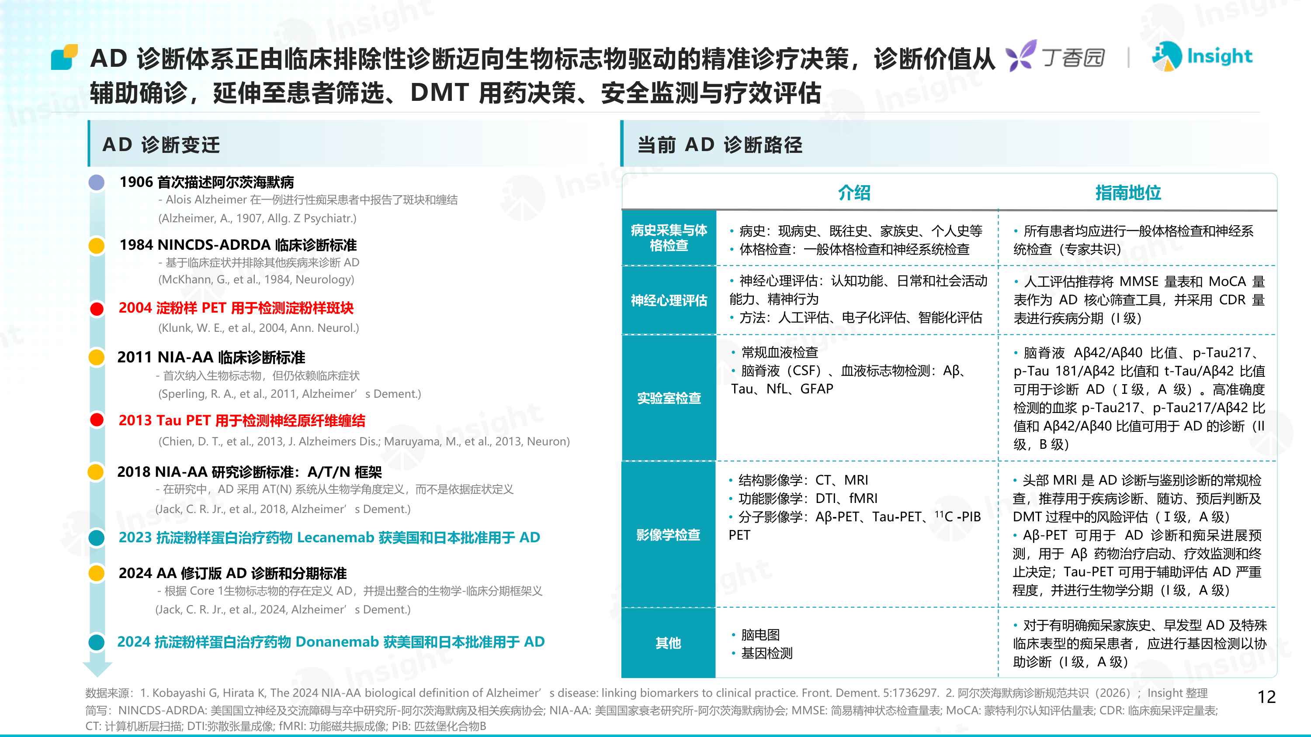Screen dimensions: 1311x737
Task: Click bullet 功能影像学：DTI、fMRI
Action: click(803, 498)
